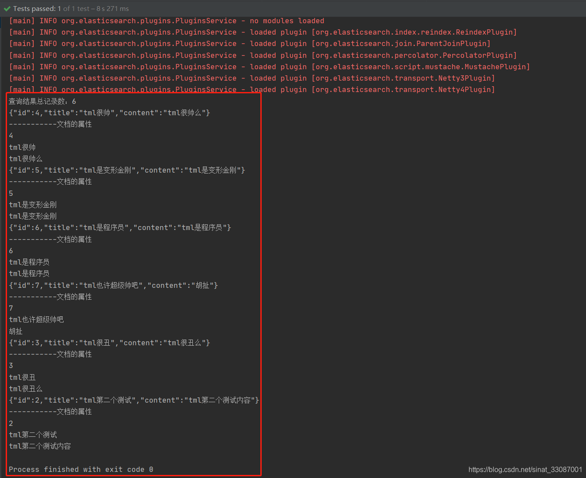Select the '查询结果总记录数: 6' output line

43,101
